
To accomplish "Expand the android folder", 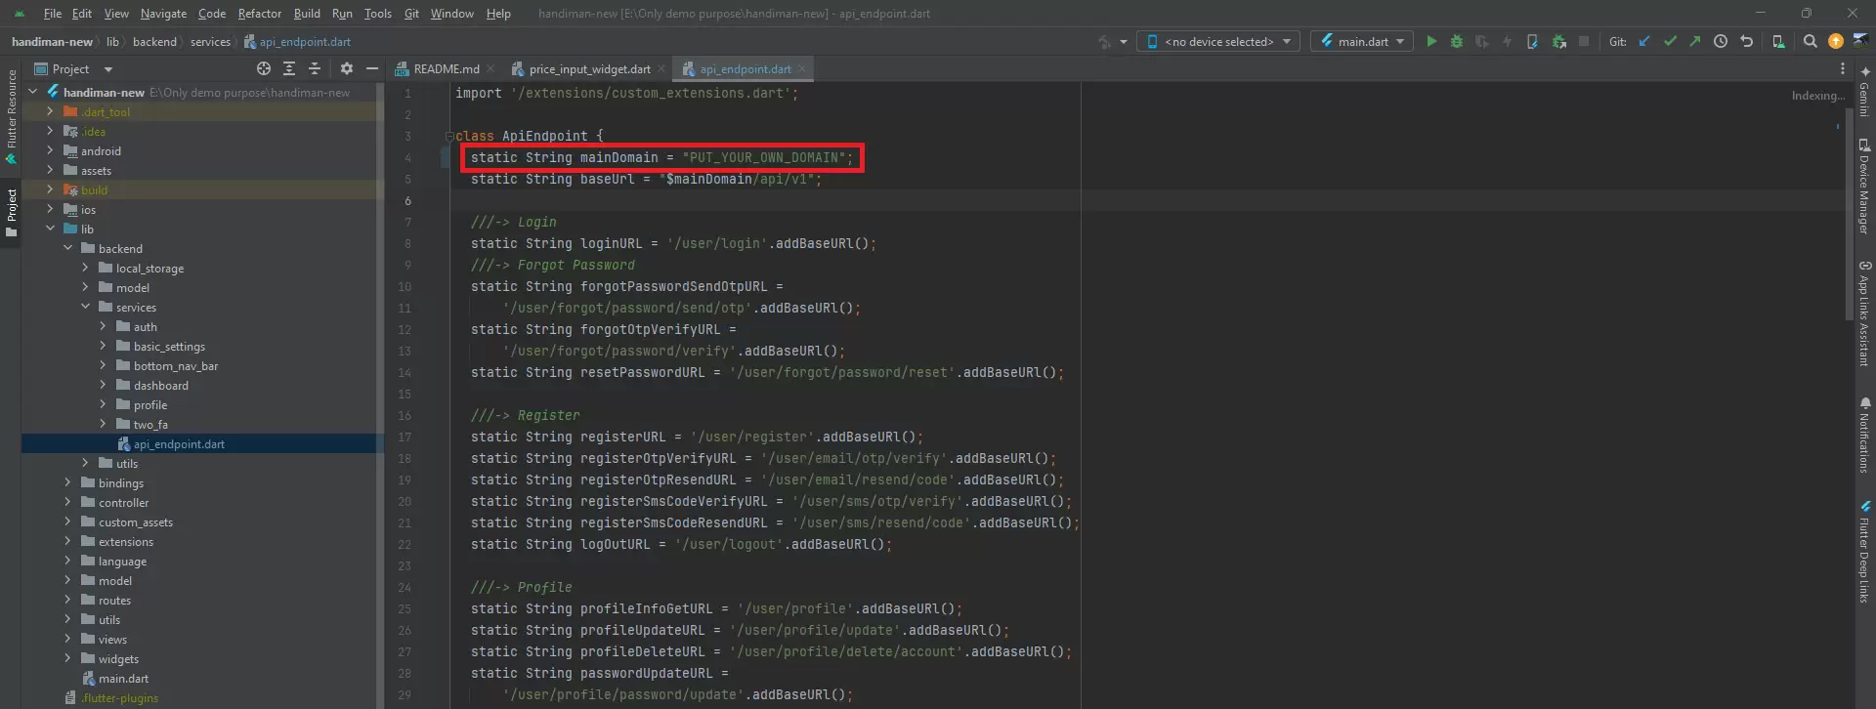I will point(50,150).
